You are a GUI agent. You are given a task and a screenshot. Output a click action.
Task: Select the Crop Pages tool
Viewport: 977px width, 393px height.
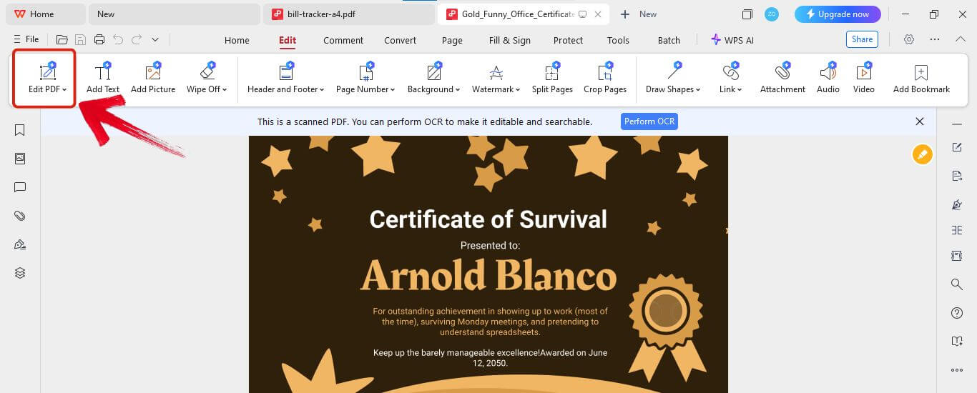[605, 78]
